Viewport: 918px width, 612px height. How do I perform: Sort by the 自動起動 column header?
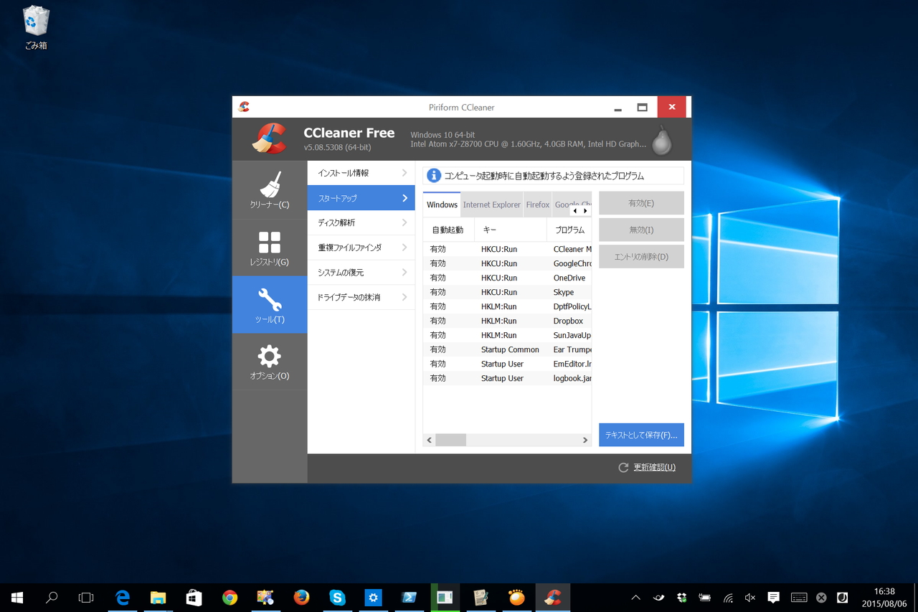coord(448,230)
